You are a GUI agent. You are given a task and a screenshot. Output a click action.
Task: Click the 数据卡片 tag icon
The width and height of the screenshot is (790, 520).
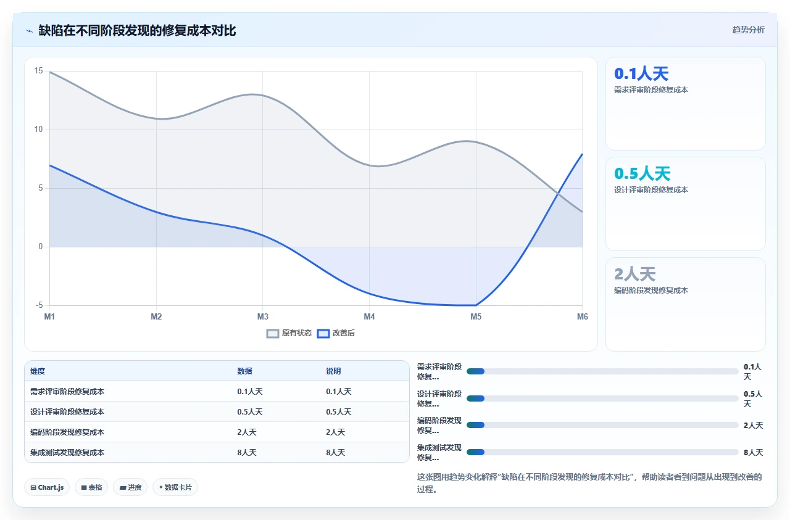click(160, 487)
